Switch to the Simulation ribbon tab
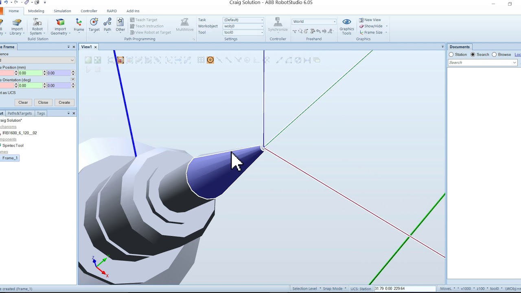521x293 pixels. point(62,11)
